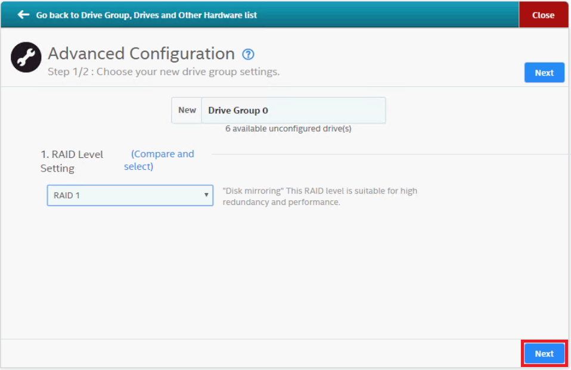Click the New label beside Drive Group

tap(187, 110)
